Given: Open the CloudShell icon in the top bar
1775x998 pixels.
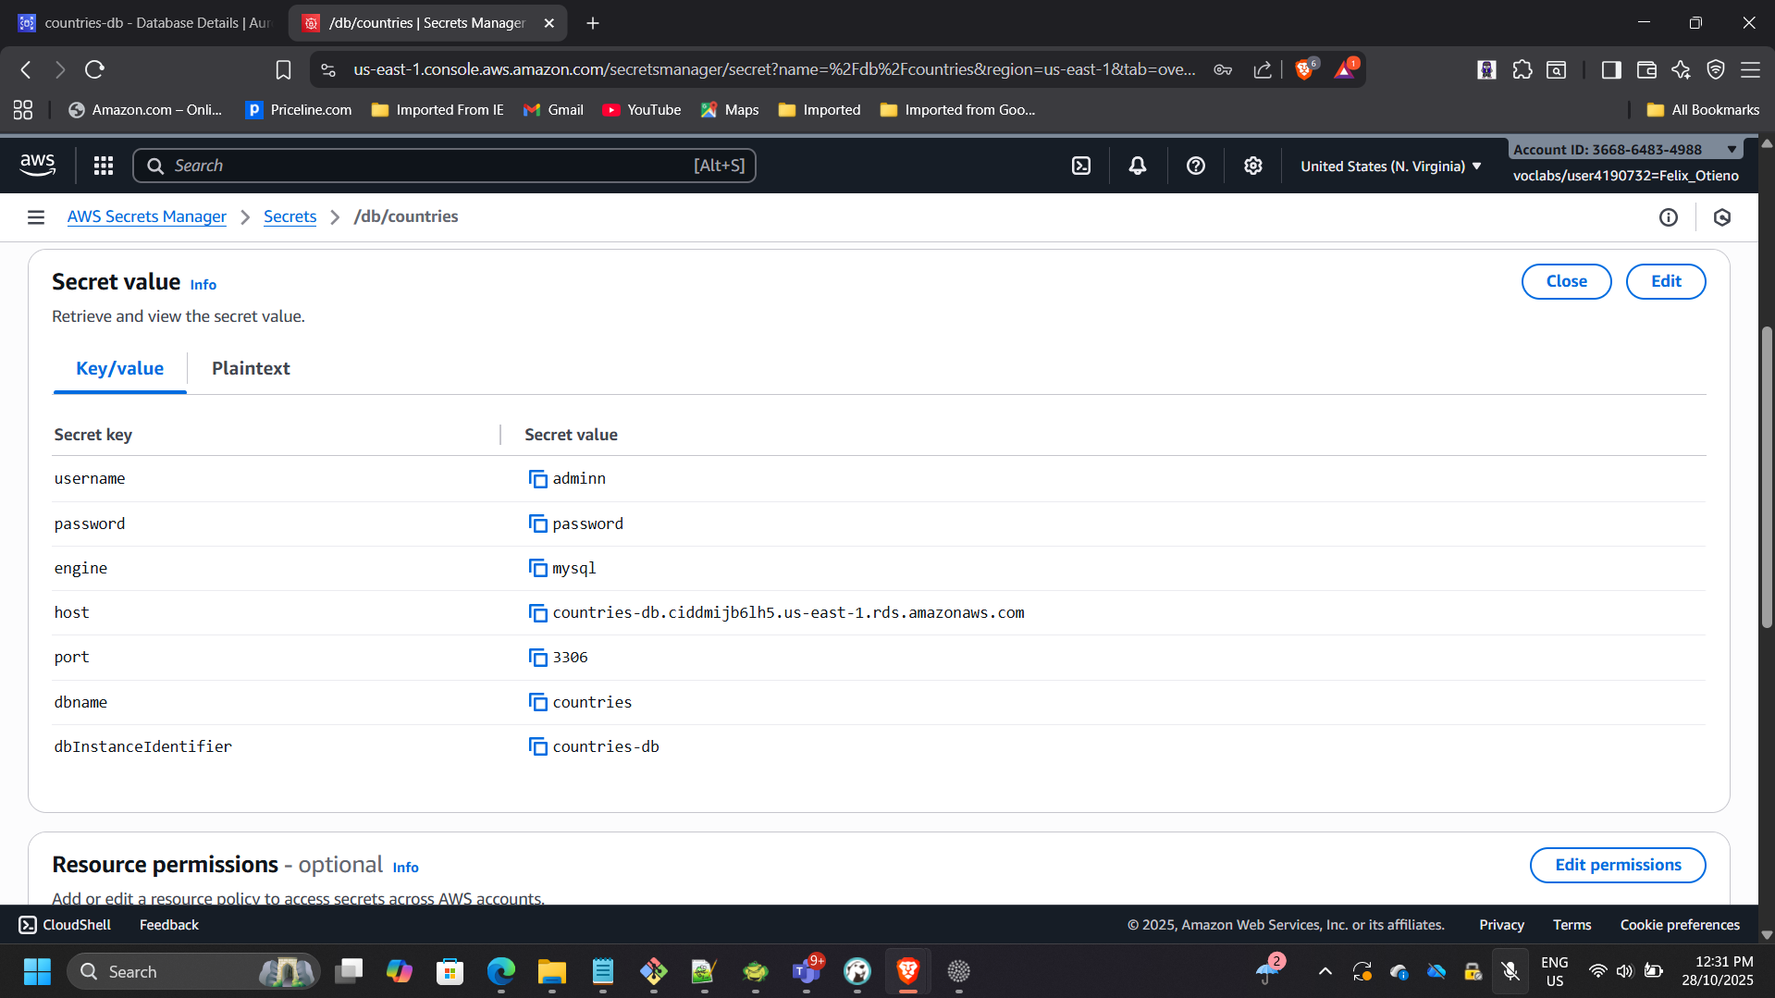Looking at the screenshot, I should coord(1080,166).
